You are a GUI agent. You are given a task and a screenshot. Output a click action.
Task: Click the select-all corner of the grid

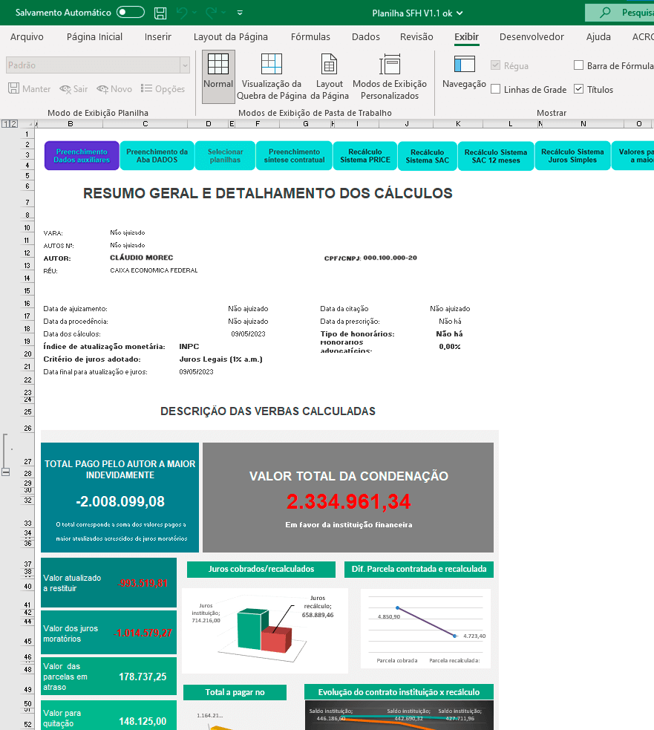pyautogui.click(x=28, y=124)
